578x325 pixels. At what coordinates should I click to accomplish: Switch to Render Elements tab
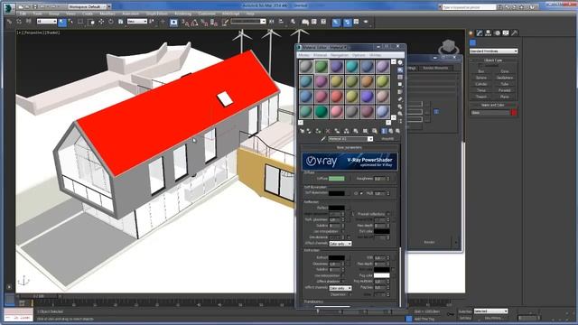click(435, 68)
